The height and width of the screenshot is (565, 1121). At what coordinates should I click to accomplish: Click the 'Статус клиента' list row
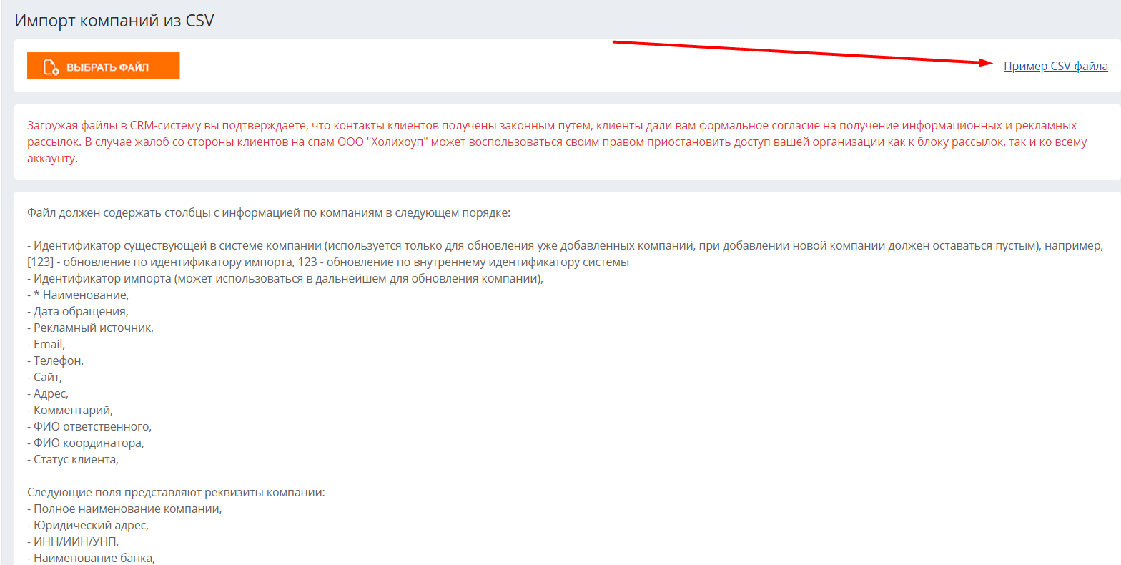pyautogui.click(x=73, y=459)
